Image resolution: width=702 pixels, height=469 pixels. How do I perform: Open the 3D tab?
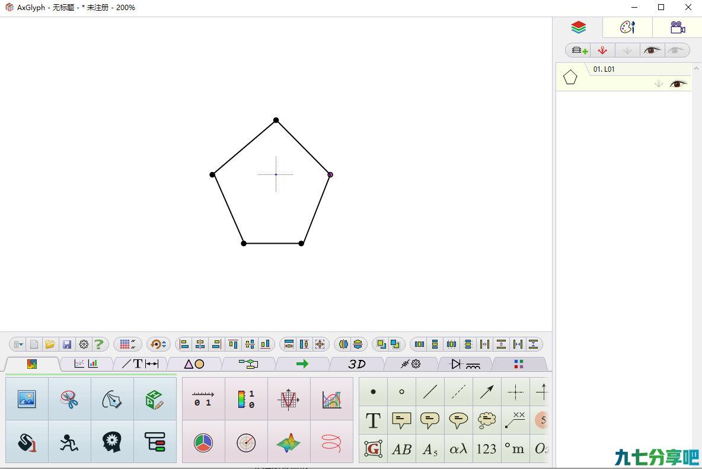click(x=357, y=364)
